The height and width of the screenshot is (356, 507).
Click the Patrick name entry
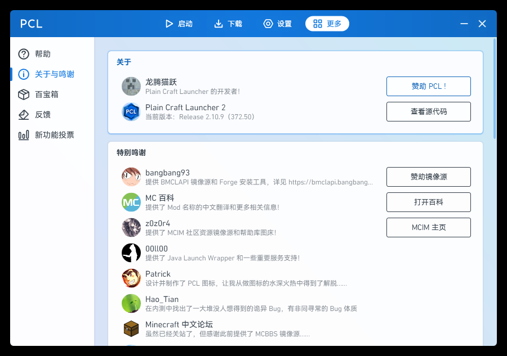158,274
